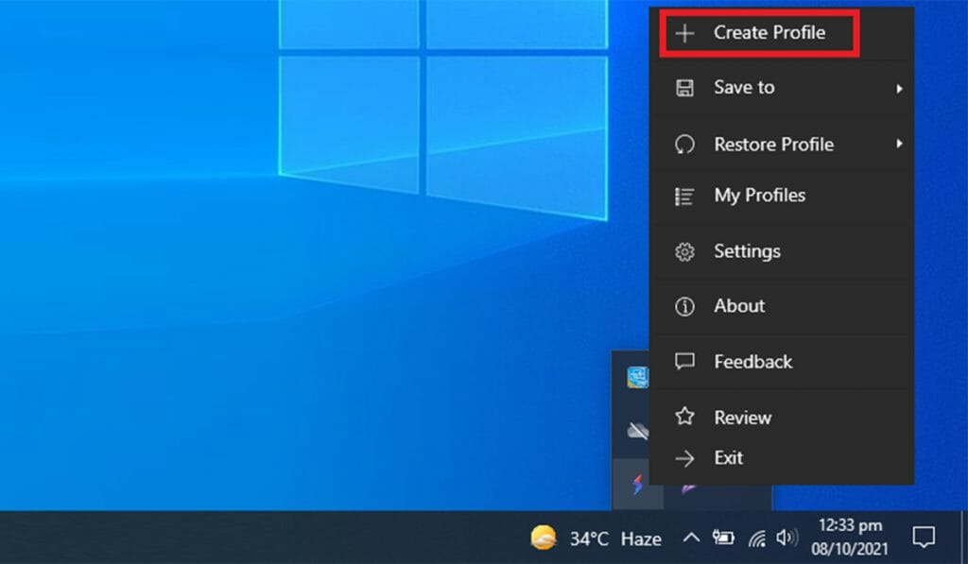
Task: Show hidden tray icons chevron
Action: coord(691,538)
